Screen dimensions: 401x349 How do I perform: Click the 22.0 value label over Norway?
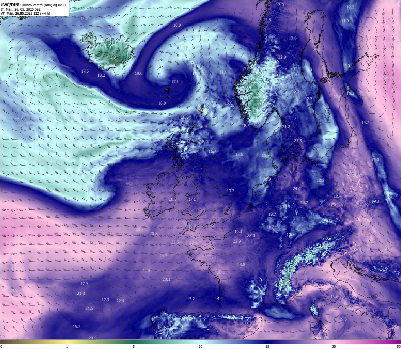(282, 57)
